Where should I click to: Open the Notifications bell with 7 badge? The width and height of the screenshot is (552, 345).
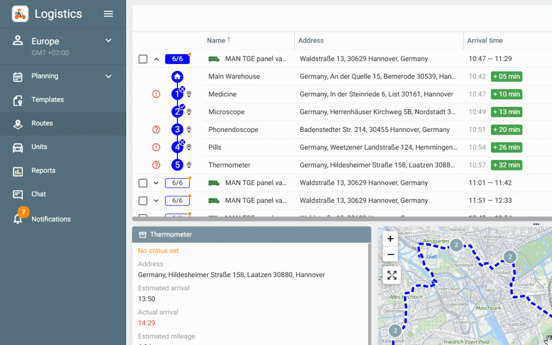18,219
